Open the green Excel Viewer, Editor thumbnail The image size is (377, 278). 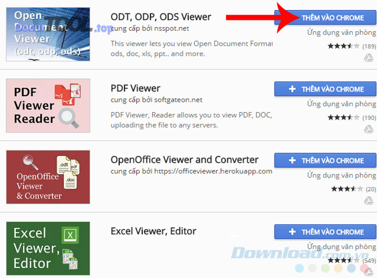click(48, 248)
